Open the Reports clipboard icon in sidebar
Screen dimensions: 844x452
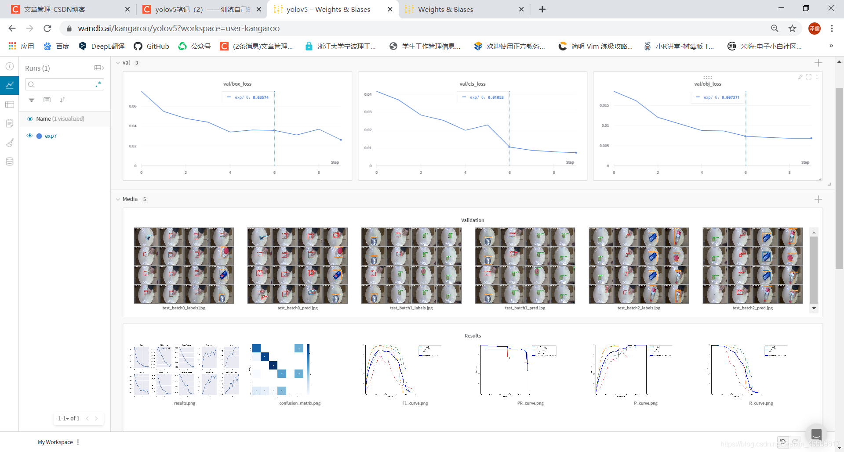(x=10, y=123)
